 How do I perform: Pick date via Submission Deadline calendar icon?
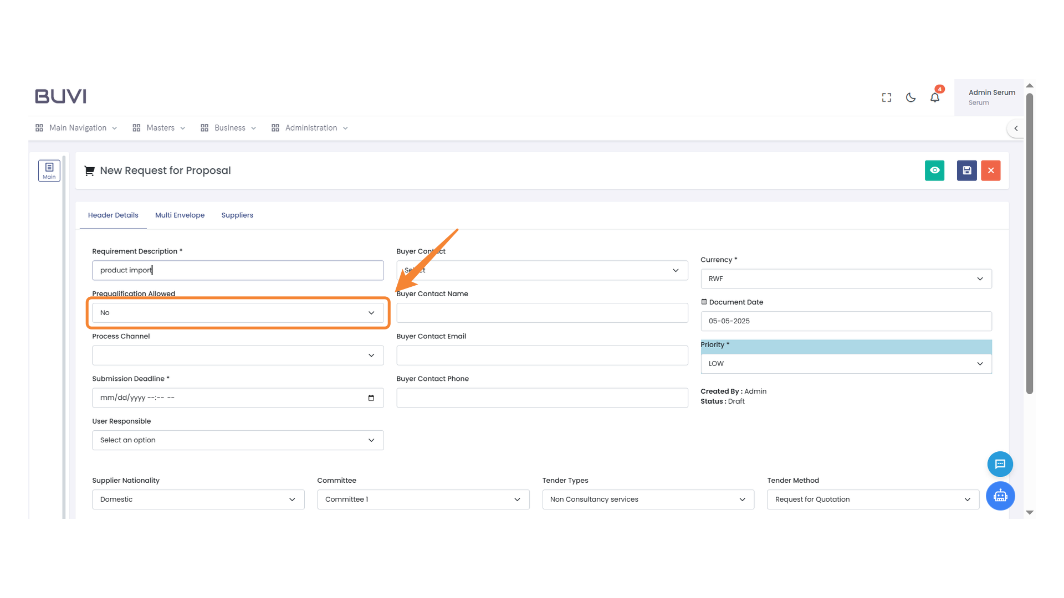[371, 398]
